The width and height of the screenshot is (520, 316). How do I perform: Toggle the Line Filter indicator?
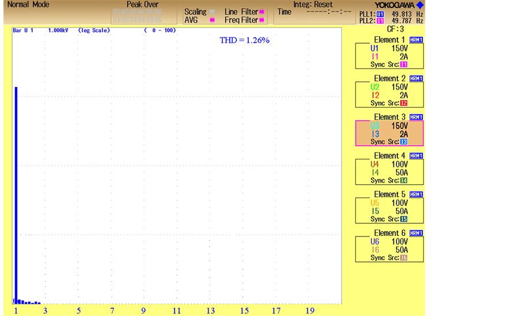click(262, 12)
